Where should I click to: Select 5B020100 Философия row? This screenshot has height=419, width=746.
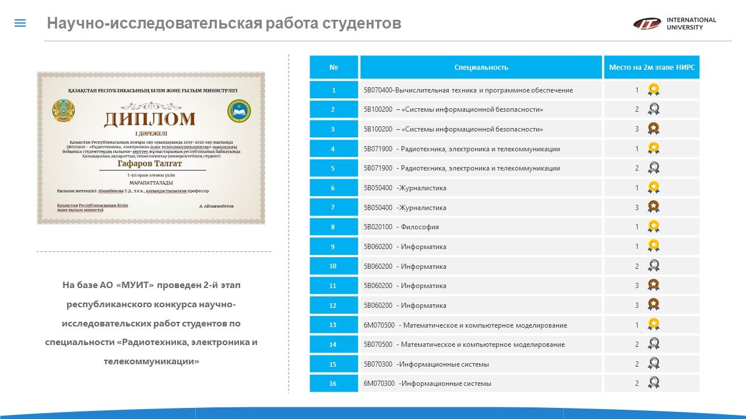pyautogui.click(x=481, y=227)
